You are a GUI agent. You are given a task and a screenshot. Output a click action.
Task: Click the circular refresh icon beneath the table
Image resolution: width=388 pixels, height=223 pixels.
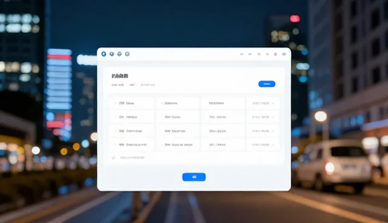114,158
